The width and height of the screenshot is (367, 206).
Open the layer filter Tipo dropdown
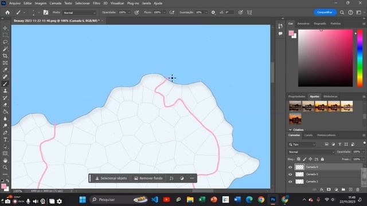click(302, 144)
